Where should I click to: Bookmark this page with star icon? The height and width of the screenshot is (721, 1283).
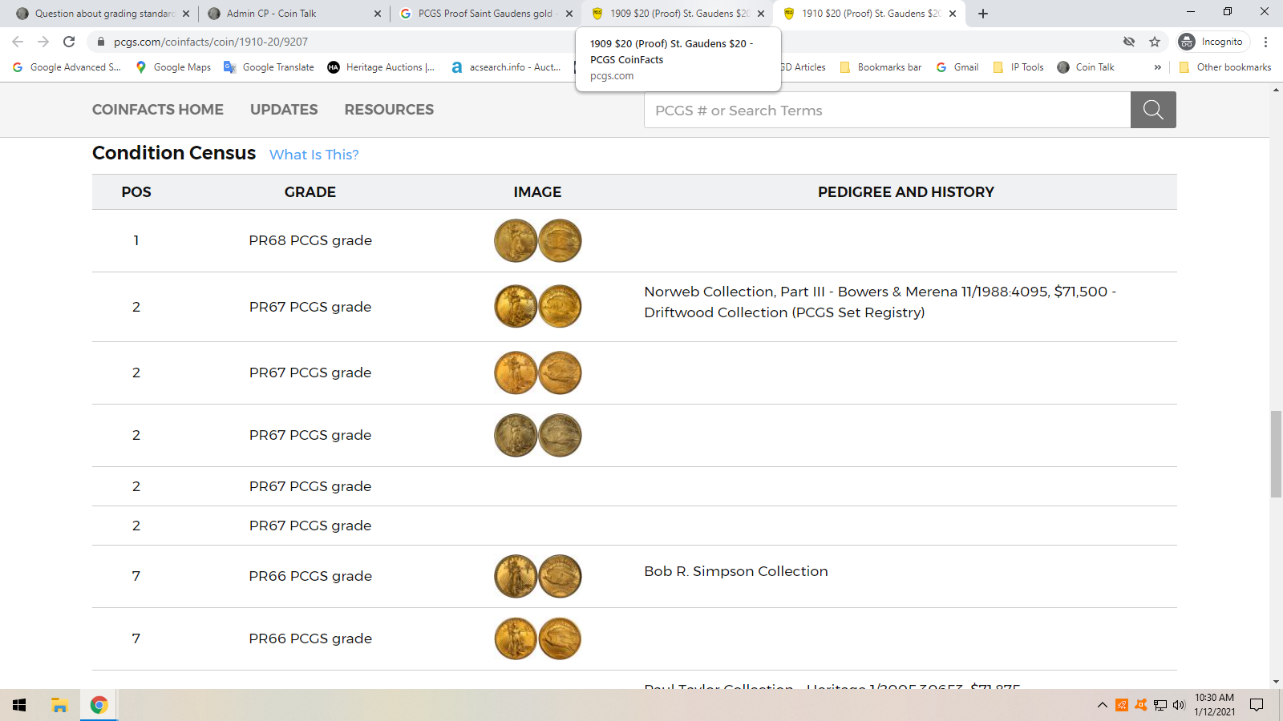pyautogui.click(x=1155, y=42)
